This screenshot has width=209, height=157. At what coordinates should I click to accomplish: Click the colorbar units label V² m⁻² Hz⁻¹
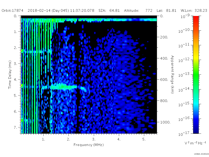pyautogui.click(x=195, y=143)
